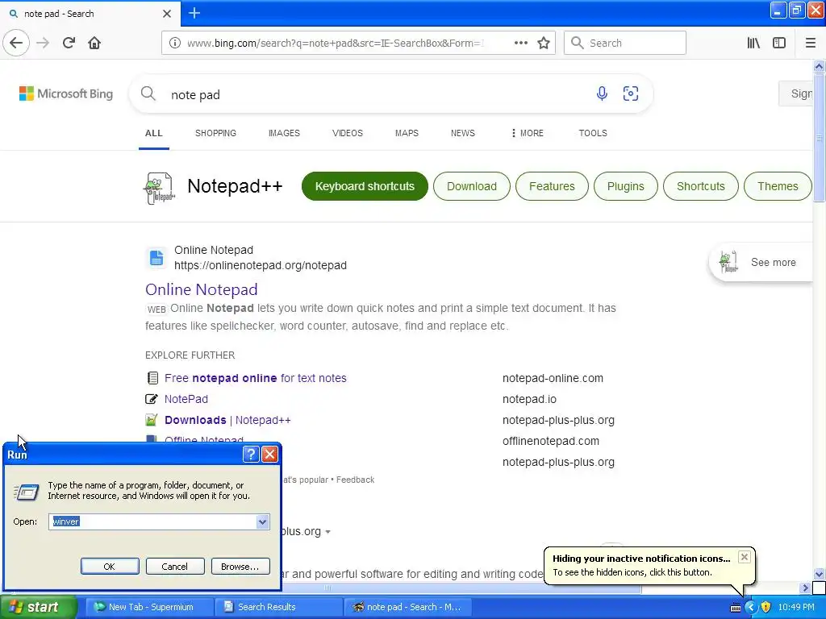Click the browser forward arrow
Screen dimensions: 826x619
[x=43, y=43]
